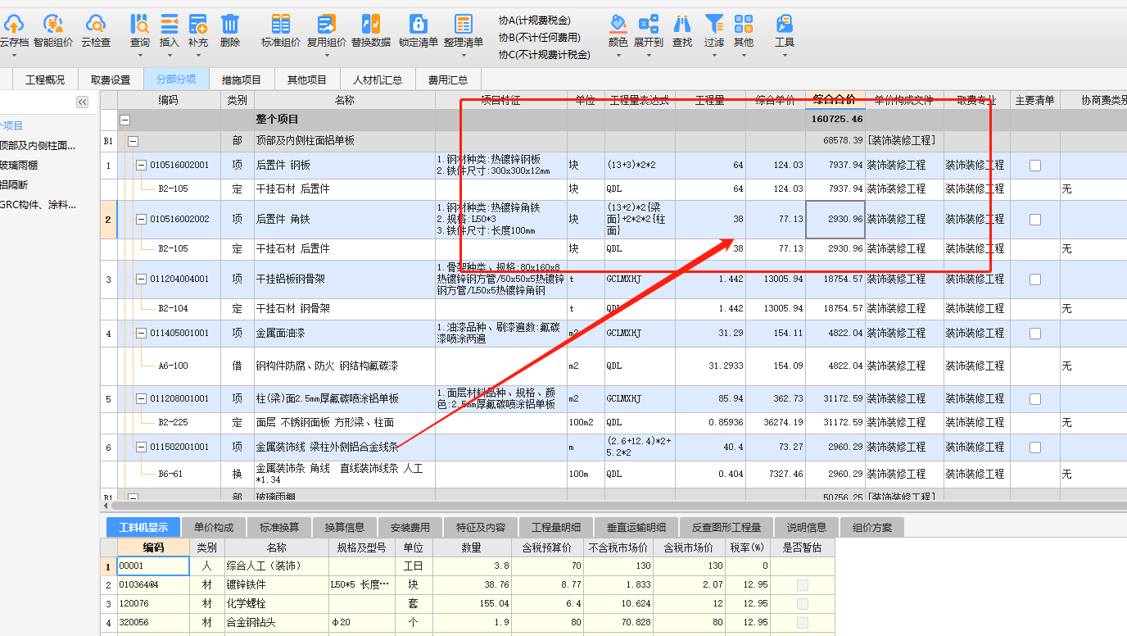Open 标准组价 standard pricing
Image resolution: width=1127 pixels, height=636 pixels.
click(x=281, y=24)
